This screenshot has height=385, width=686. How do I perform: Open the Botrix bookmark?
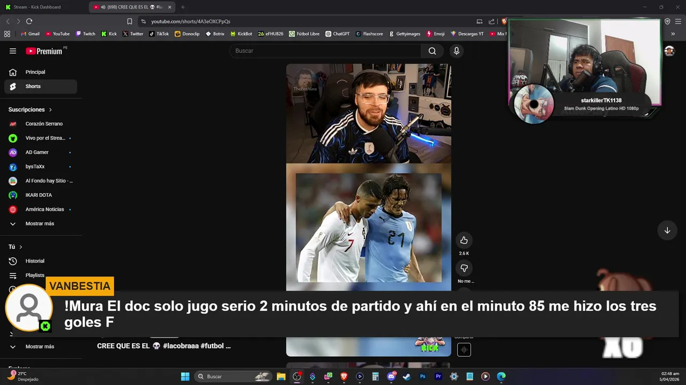click(215, 34)
